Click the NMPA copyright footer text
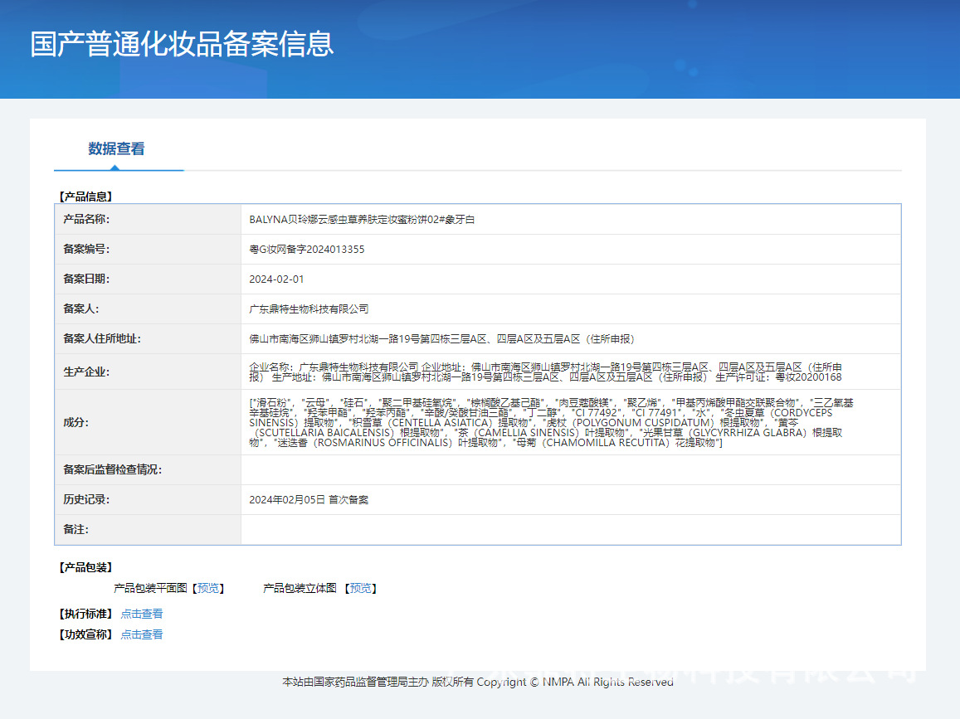 [x=479, y=683]
